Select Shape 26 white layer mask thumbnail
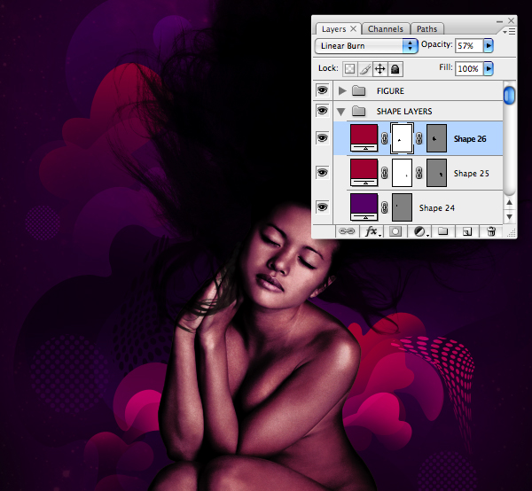The width and height of the screenshot is (532, 491). point(402,138)
